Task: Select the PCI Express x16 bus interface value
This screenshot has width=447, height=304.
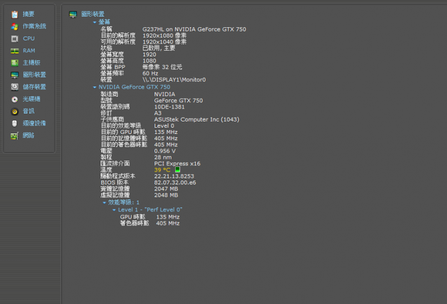Action: click(x=178, y=164)
